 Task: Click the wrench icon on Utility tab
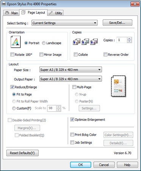[51, 13]
